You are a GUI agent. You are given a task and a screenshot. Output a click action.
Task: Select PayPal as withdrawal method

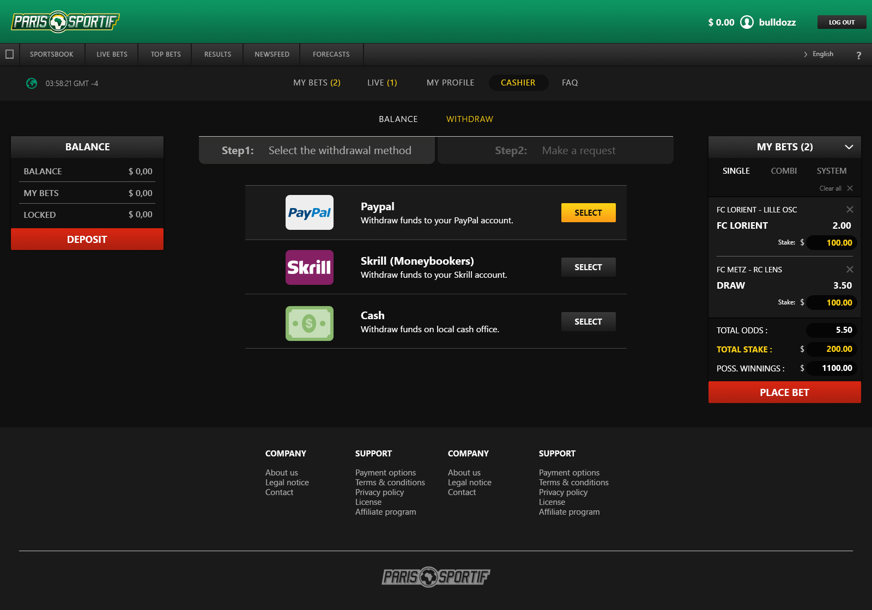point(588,213)
